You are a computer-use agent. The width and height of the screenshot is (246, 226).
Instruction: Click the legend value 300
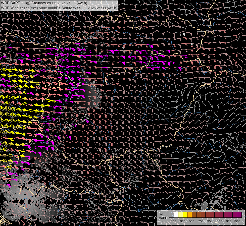(183, 221)
